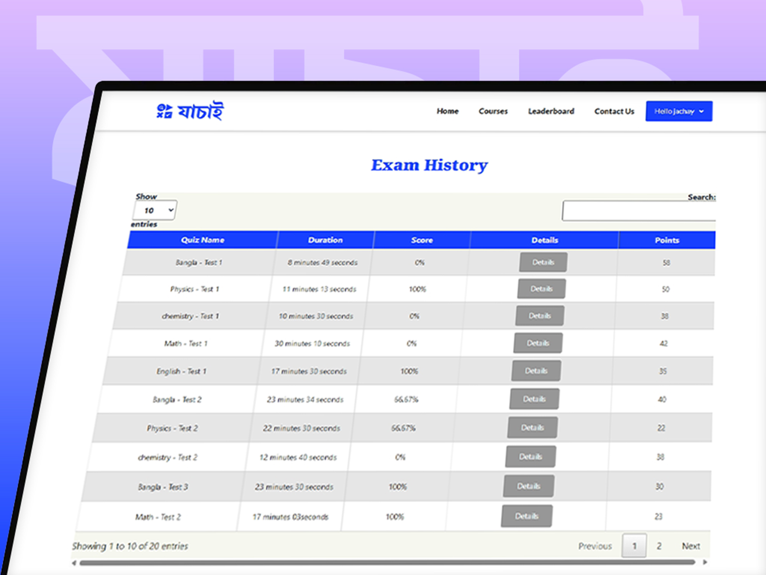
Task: Click the Next pagination link
Action: (x=691, y=546)
